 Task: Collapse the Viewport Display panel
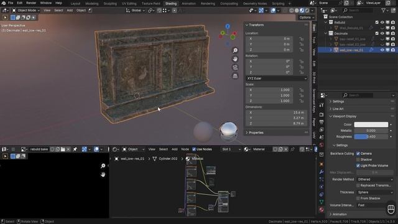coord(345,116)
